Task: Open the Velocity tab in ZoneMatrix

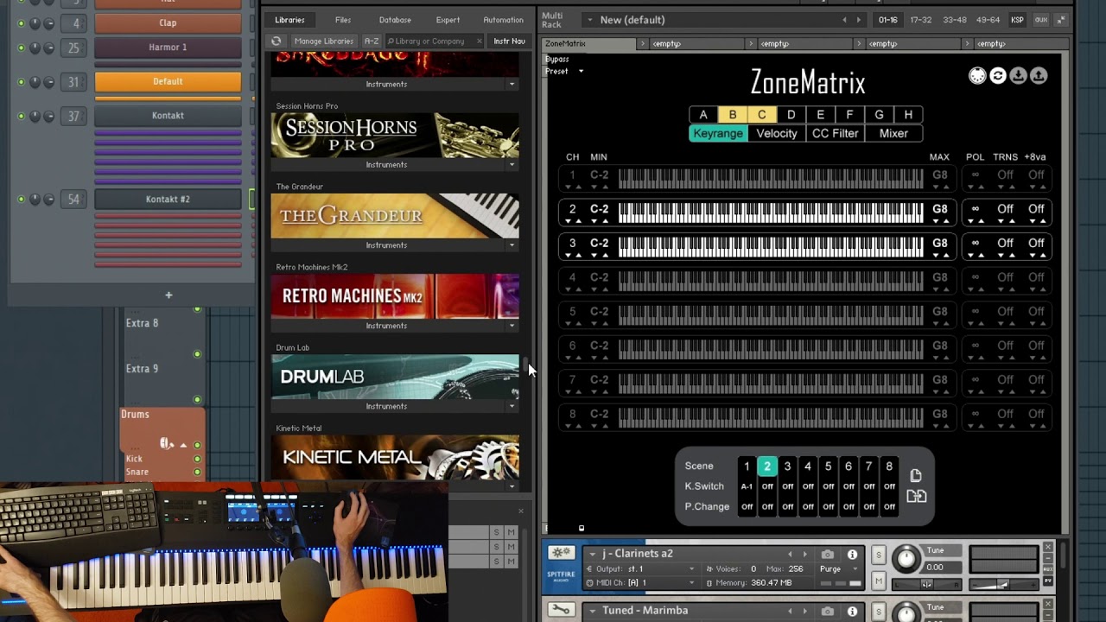Action: click(777, 133)
